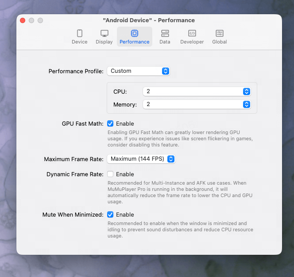The height and width of the screenshot is (277, 294).
Task: Expand the CPU core count dropdown
Action: (x=197, y=91)
